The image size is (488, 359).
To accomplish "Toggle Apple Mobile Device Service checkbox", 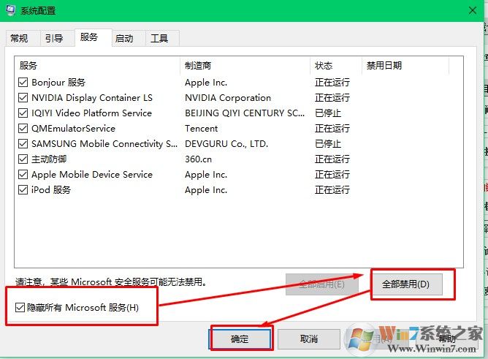I will [23, 174].
